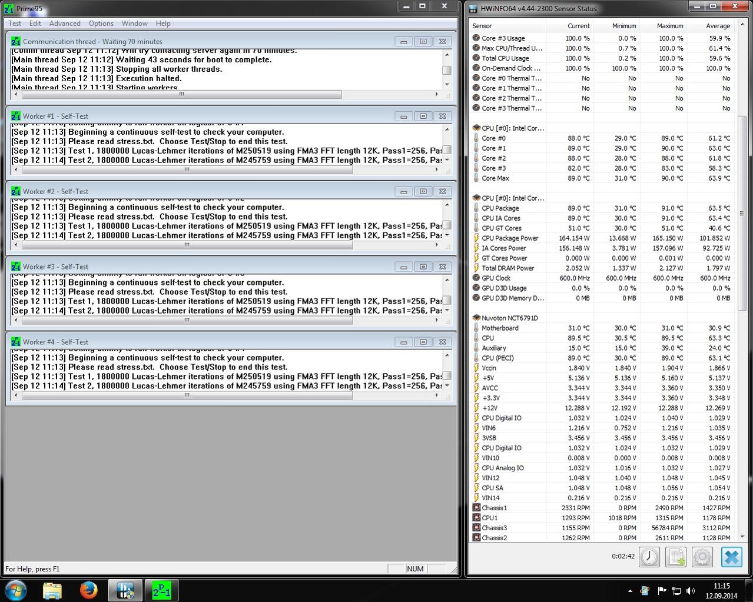Open the Window menu in Prime95
Image resolution: width=753 pixels, height=602 pixels.
point(135,24)
